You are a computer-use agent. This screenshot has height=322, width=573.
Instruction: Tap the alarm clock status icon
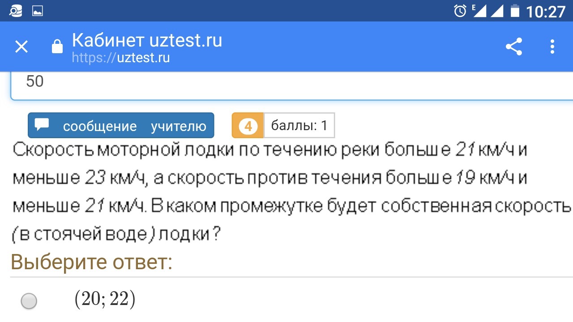click(460, 11)
